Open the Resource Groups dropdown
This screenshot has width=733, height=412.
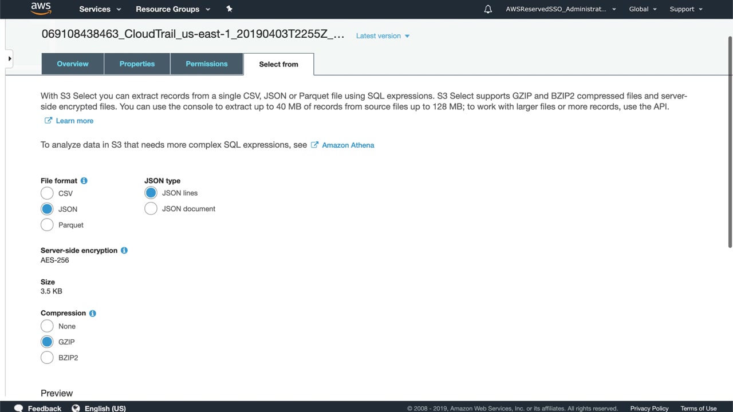[x=173, y=9]
